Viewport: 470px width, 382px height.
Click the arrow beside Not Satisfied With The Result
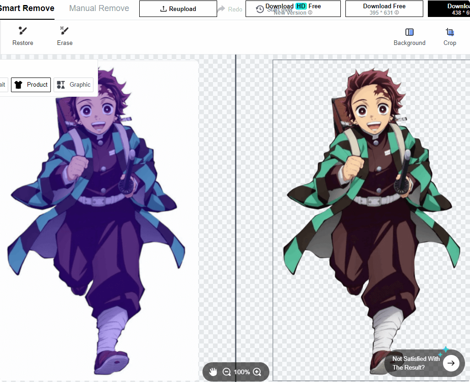tap(451, 363)
